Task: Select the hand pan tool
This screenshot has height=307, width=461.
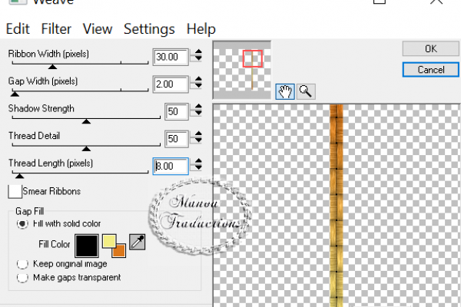Action: pos(285,91)
